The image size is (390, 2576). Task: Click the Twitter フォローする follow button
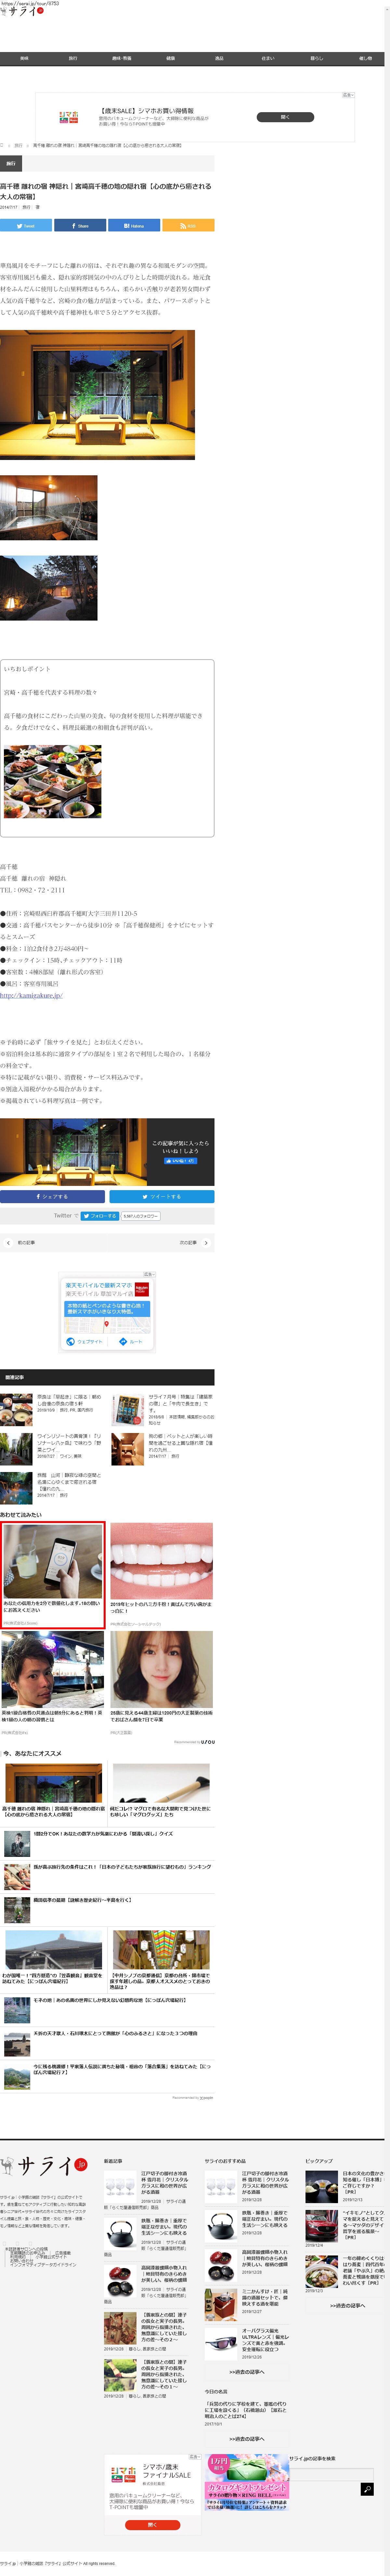click(99, 1216)
